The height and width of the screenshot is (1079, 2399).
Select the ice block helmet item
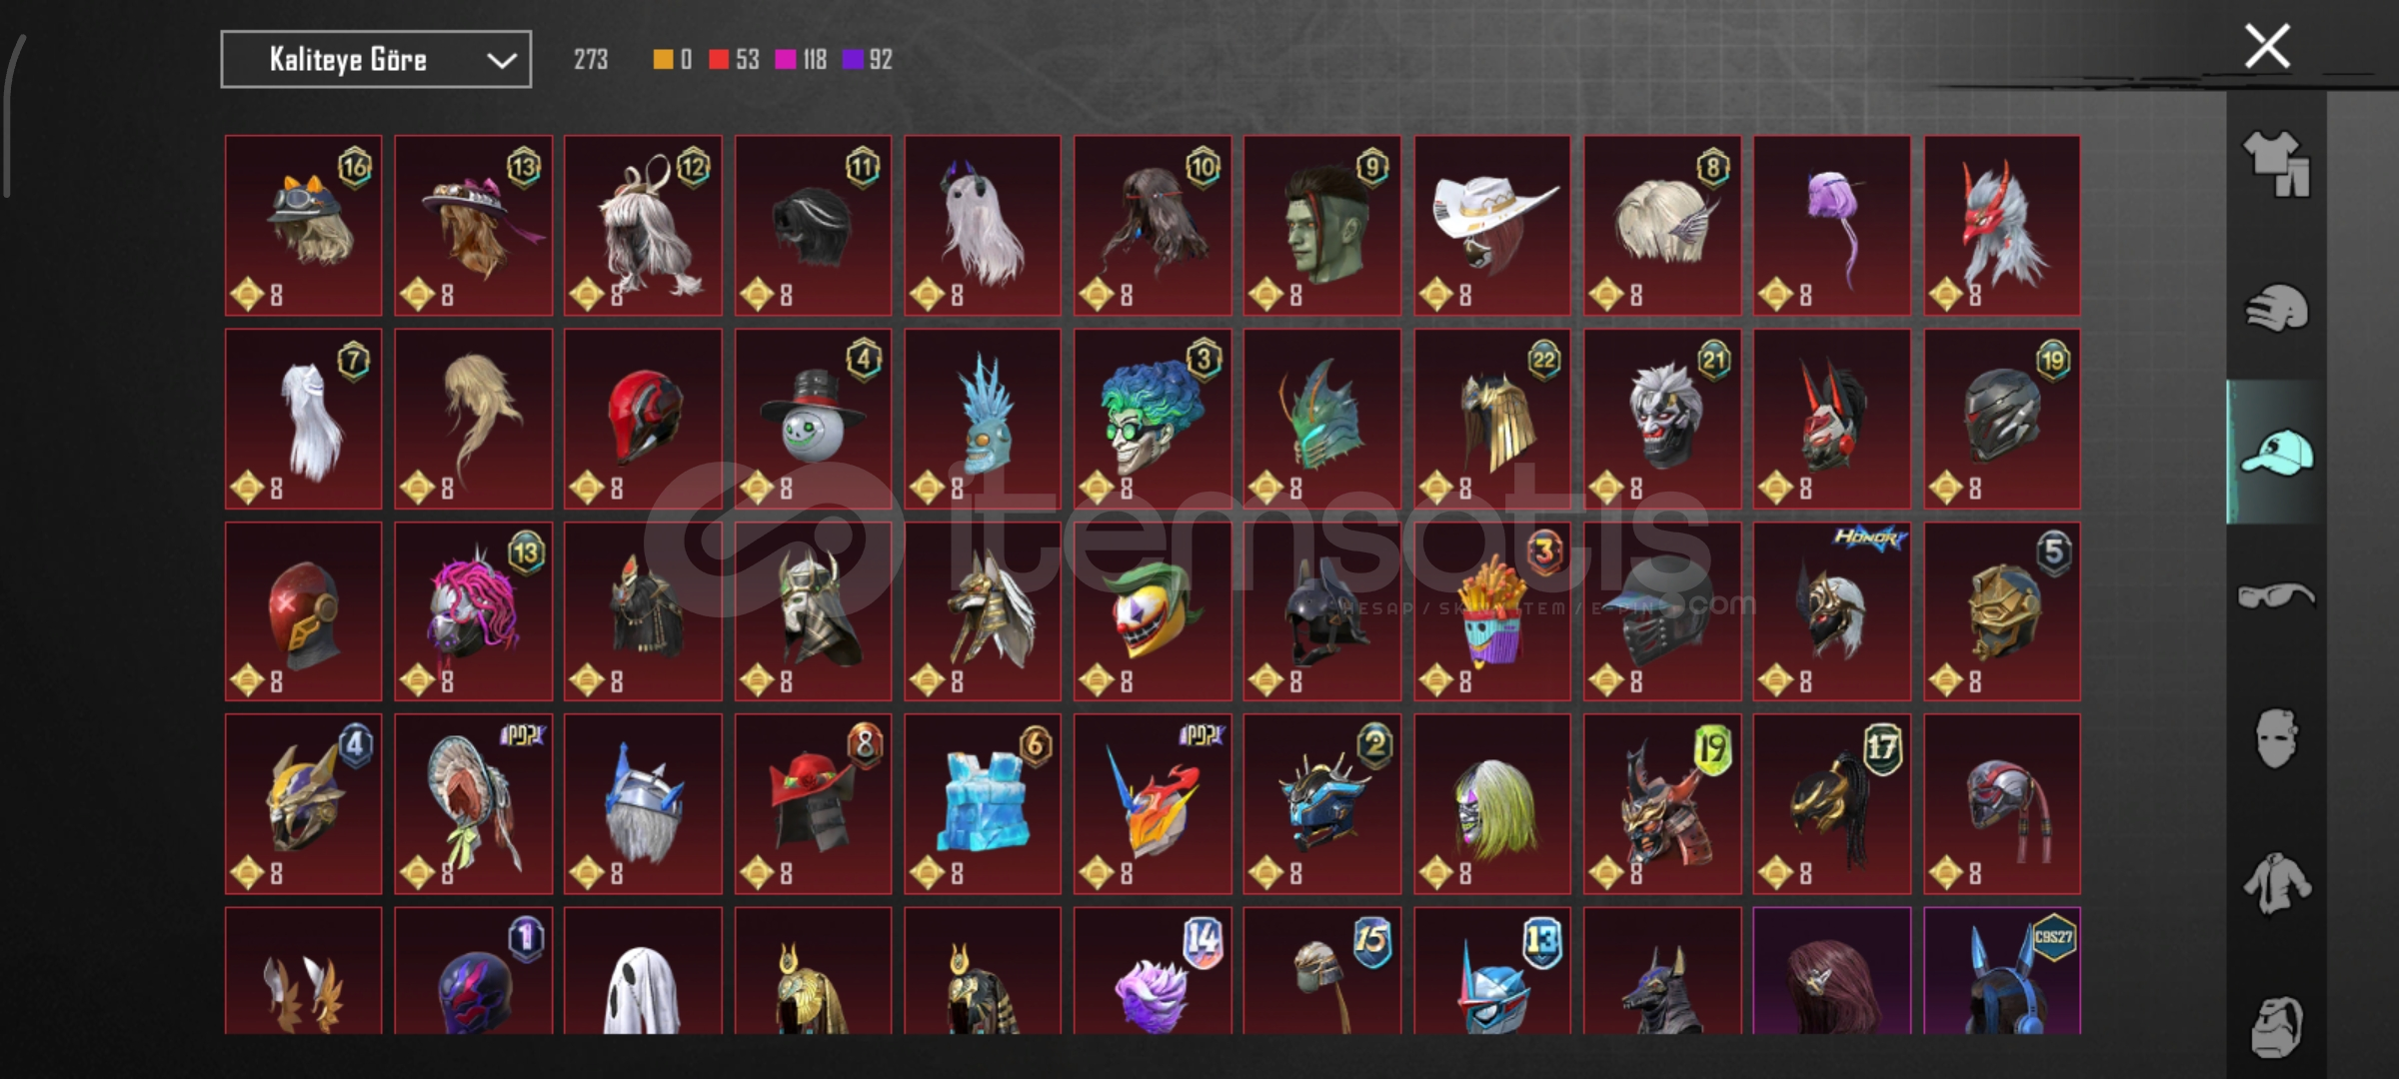[983, 804]
